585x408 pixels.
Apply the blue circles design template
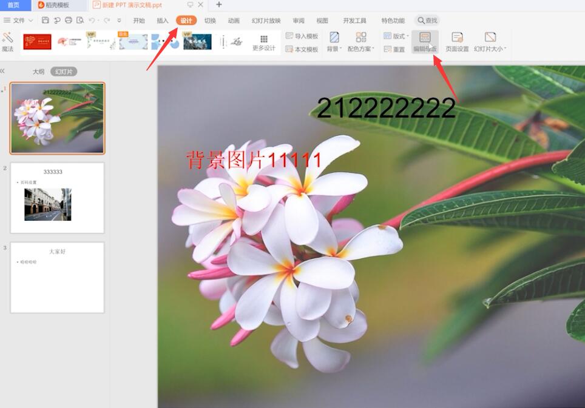pos(165,42)
